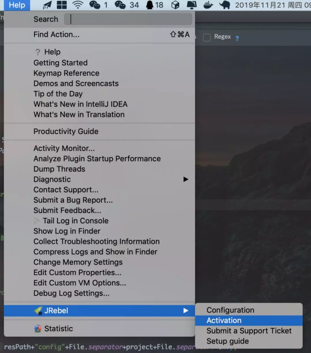Focus the Help menu Search field
Screen dimensions: 311x353
coord(128,19)
